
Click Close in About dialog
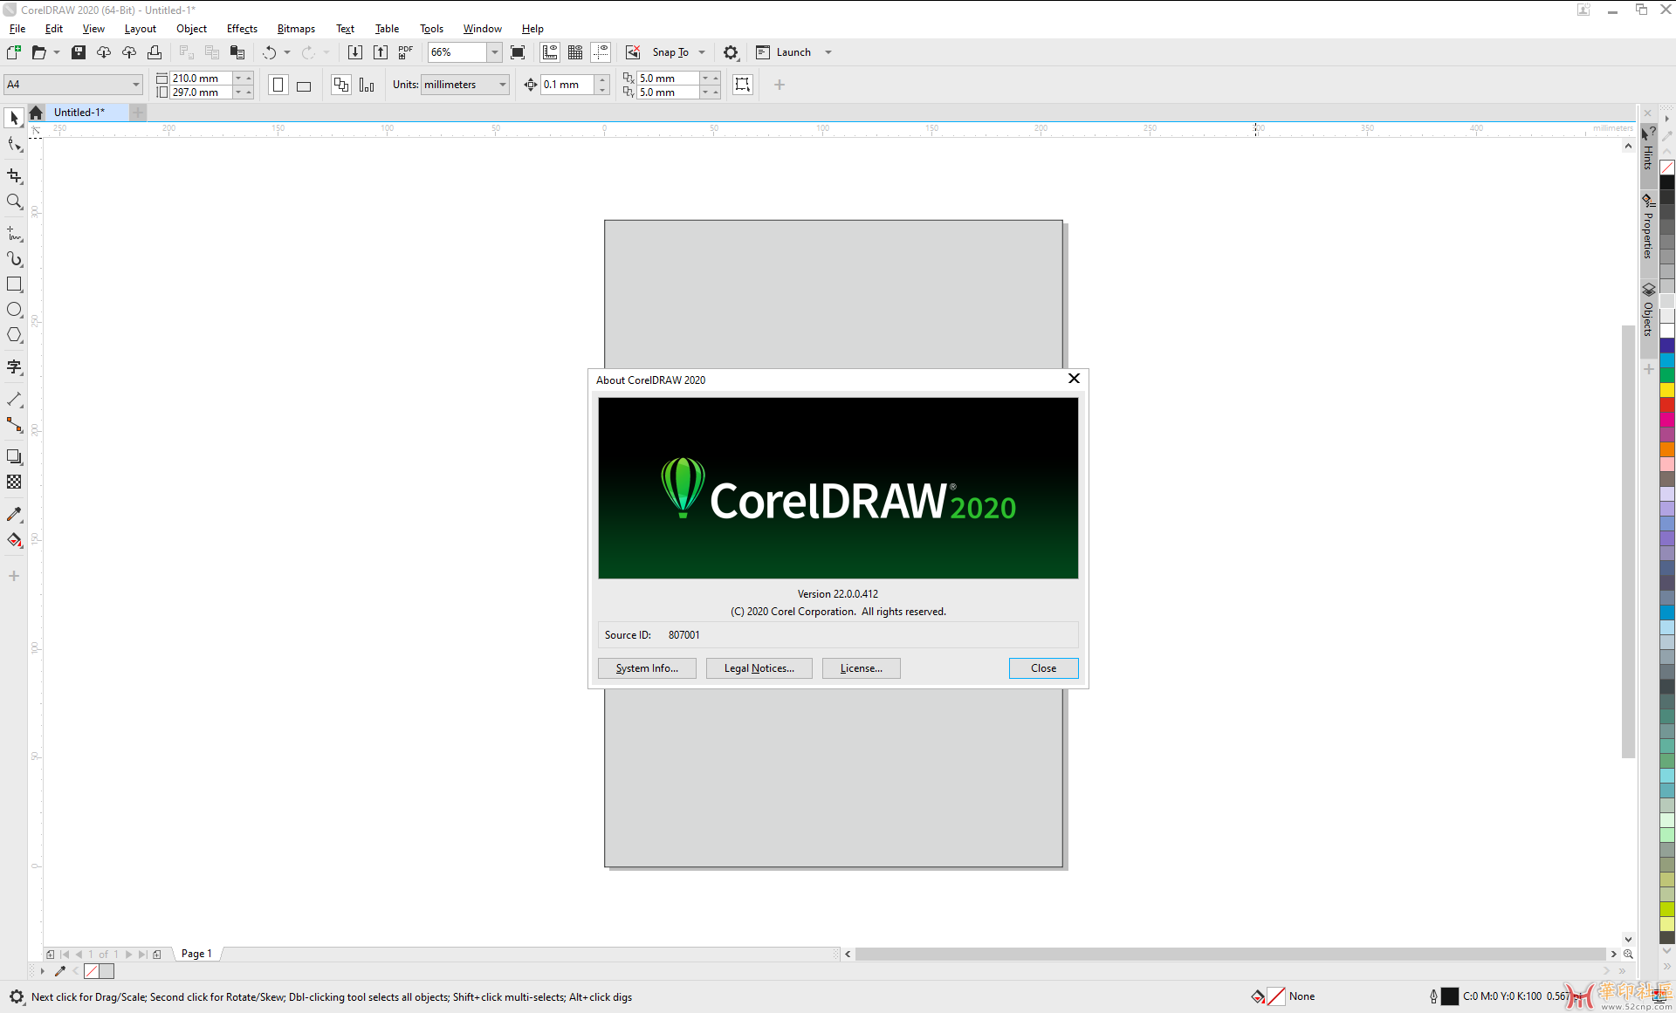pos(1043,668)
